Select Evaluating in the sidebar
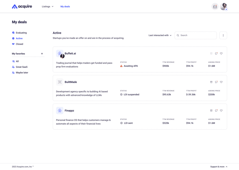 [x=19, y=33]
